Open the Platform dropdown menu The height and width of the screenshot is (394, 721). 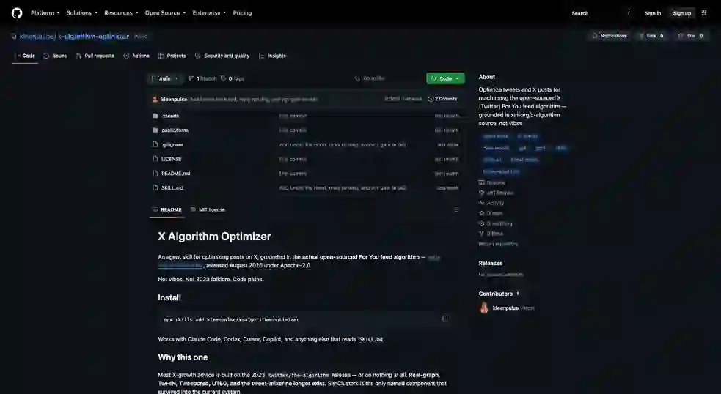[45, 13]
